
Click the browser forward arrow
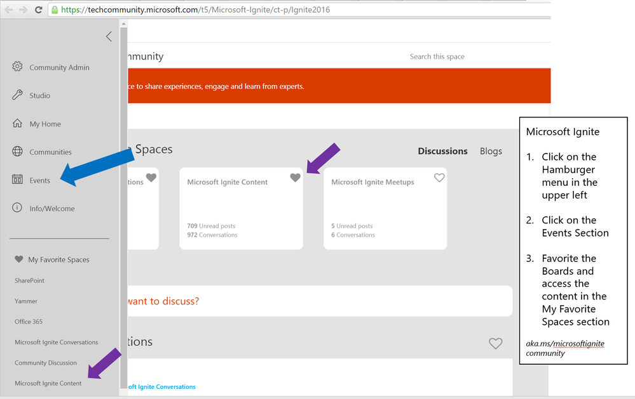[23, 10]
